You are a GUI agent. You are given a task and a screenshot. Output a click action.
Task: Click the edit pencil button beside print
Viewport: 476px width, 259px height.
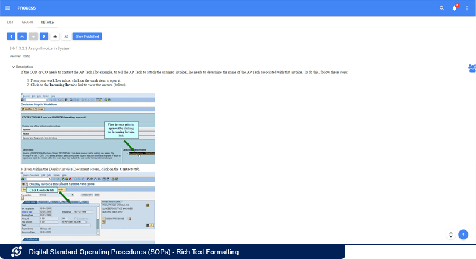click(x=66, y=36)
